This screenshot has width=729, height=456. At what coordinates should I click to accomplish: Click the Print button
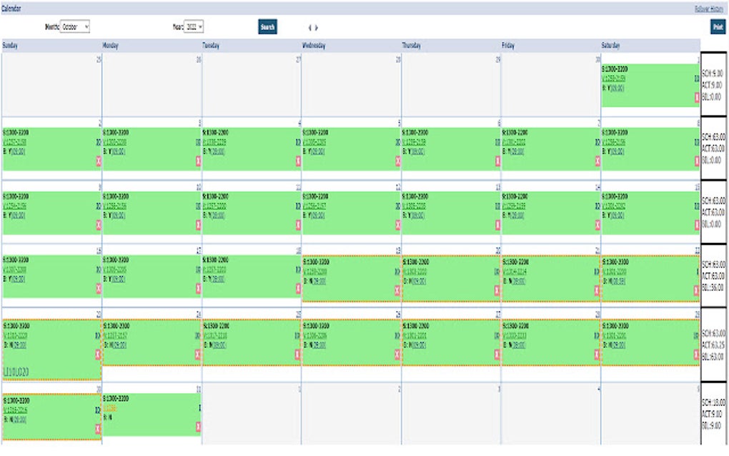click(x=718, y=26)
